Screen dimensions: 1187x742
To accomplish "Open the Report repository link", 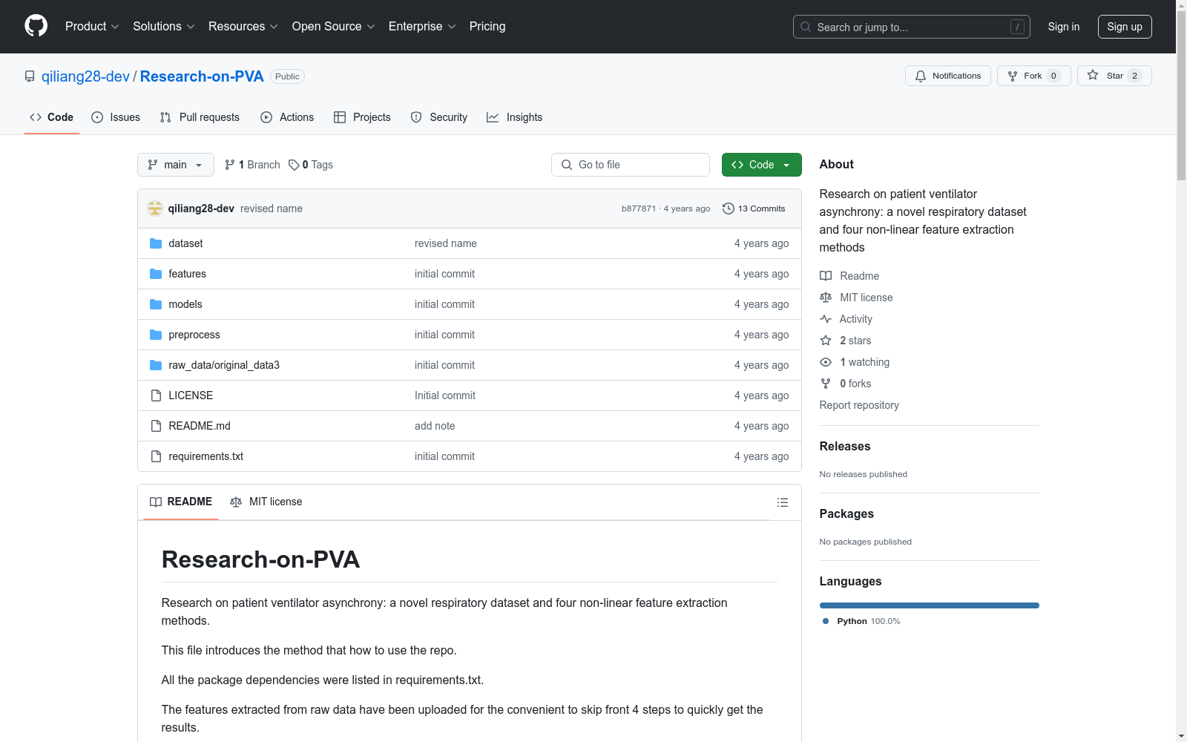I will 859,405.
